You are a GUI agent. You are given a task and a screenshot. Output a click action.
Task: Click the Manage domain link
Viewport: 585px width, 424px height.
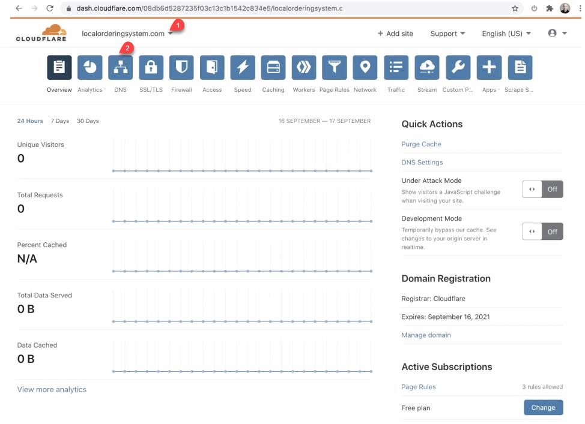click(x=426, y=335)
